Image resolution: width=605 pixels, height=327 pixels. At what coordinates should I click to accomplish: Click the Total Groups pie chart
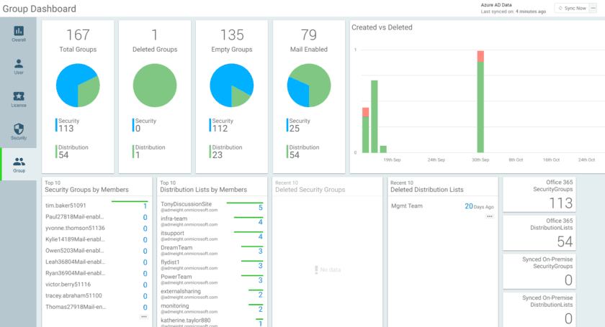pos(78,85)
